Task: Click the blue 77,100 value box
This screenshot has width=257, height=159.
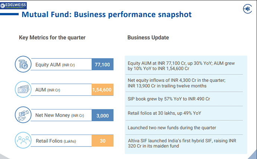Action: [x=102, y=65]
